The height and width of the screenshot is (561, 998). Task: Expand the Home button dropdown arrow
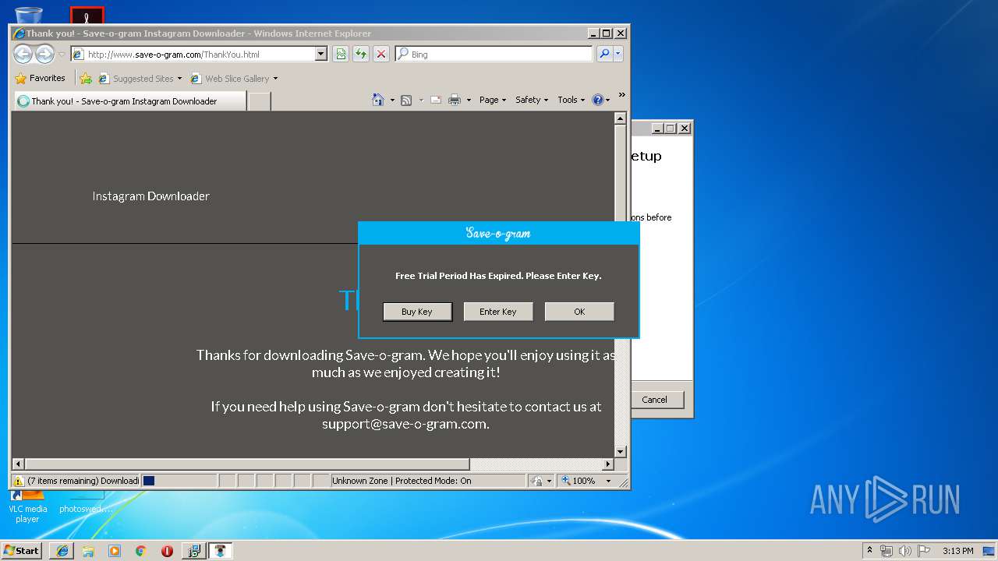(x=392, y=100)
